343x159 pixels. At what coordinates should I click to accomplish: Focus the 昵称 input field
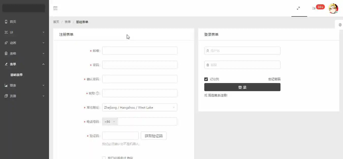pyautogui.click(x=139, y=93)
